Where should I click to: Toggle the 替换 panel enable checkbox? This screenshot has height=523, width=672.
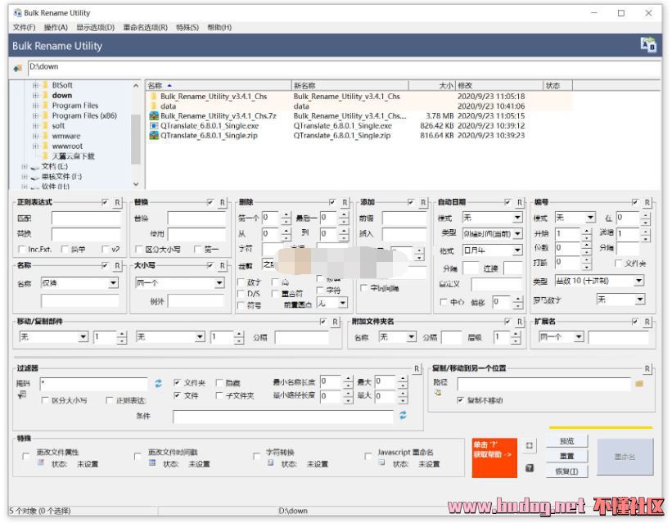pos(210,202)
